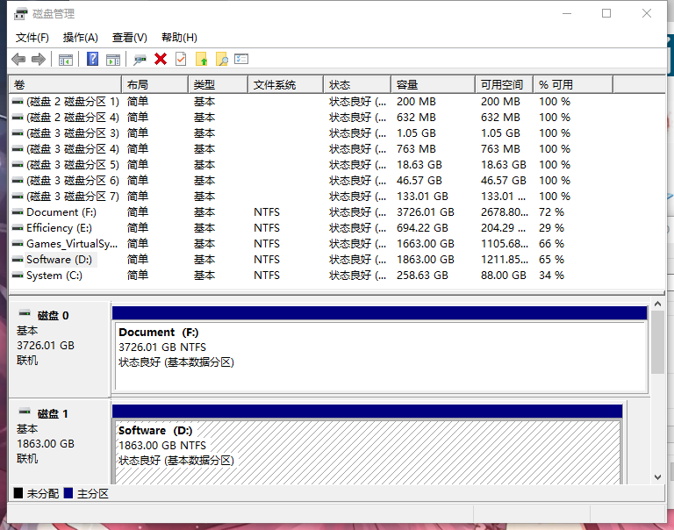Click the graphical pane scroll down arrow
This screenshot has height=530, width=674.
tap(657, 477)
